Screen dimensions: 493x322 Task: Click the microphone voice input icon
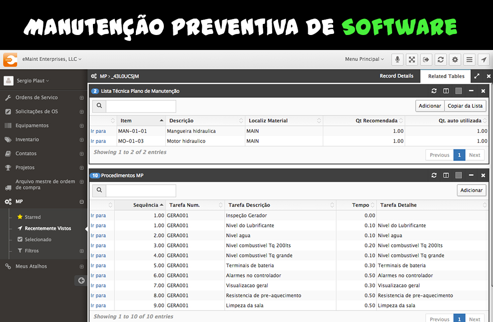[398, 59]
